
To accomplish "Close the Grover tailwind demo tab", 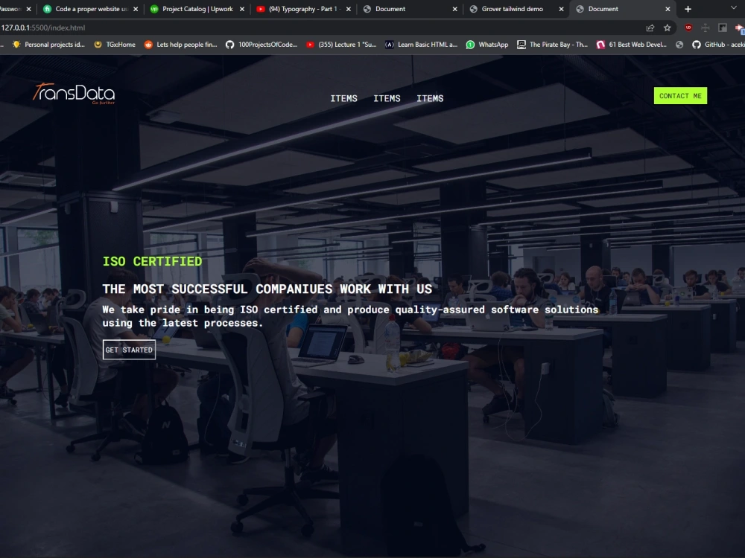I will (x=561, y=9).
